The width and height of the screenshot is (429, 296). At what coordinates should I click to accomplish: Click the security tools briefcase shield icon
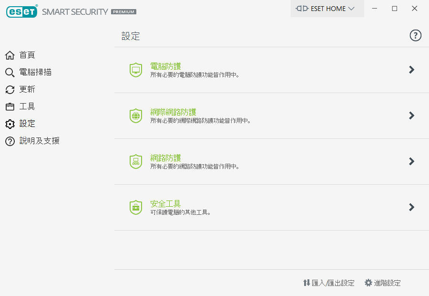point(136,207)
